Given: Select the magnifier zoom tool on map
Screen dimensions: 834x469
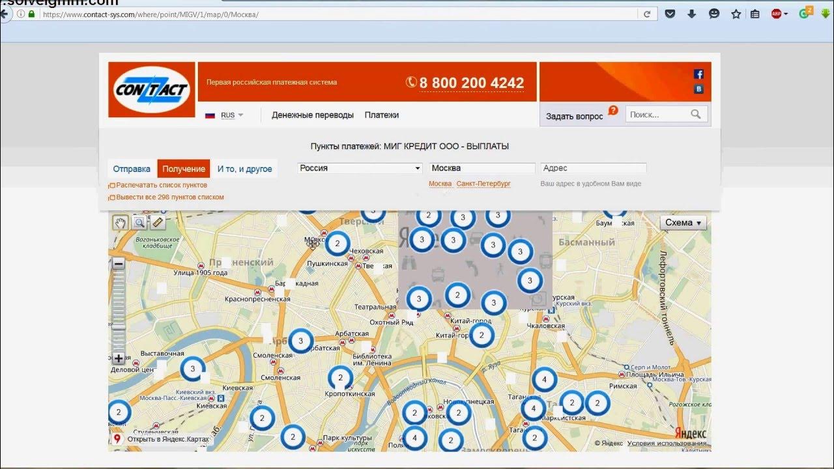Looking at the screenshot, I should pos(139,223).
